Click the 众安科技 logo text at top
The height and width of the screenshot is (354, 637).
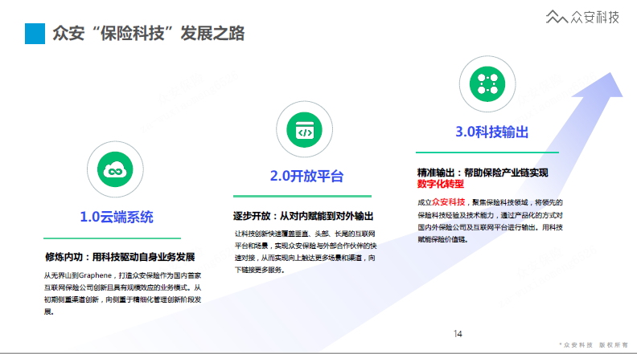(x=595, y=17)
